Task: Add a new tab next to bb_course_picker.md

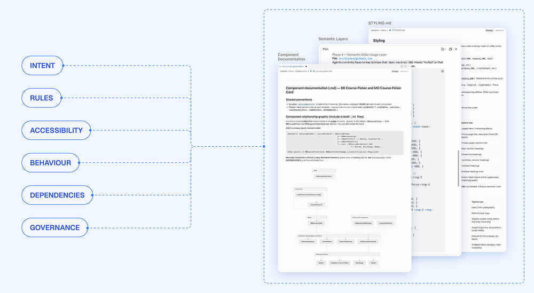Action: click(x=306, y=66)
